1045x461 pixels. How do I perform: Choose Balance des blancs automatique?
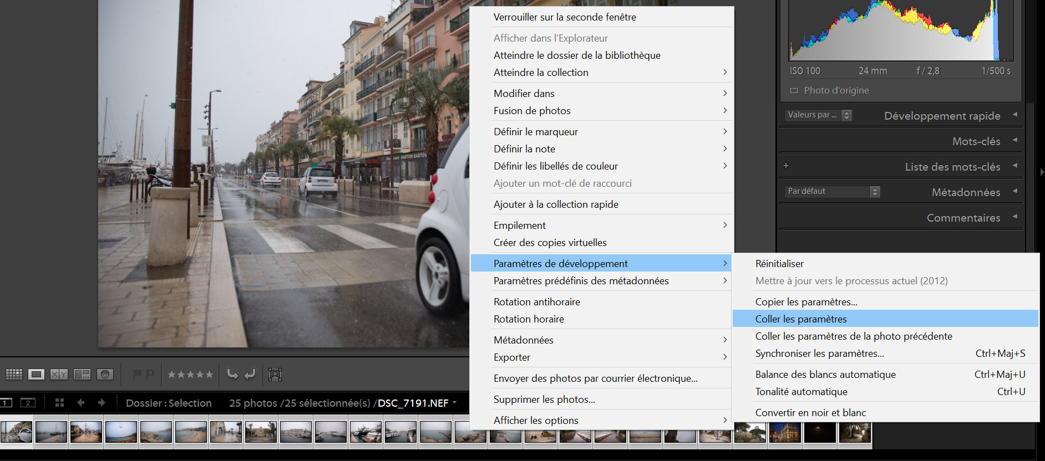(x=886, y=375)
